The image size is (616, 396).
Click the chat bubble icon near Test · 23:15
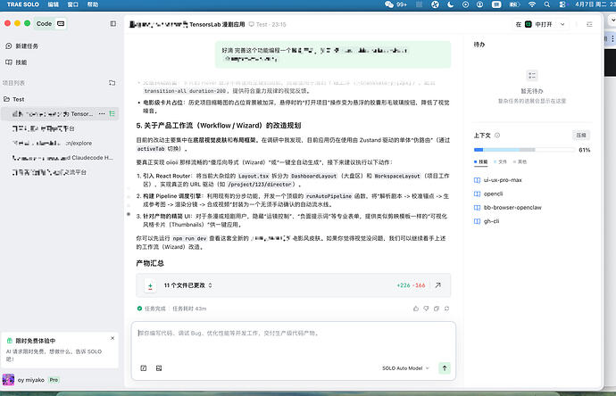pyautogui.click(x=252, y=24)
